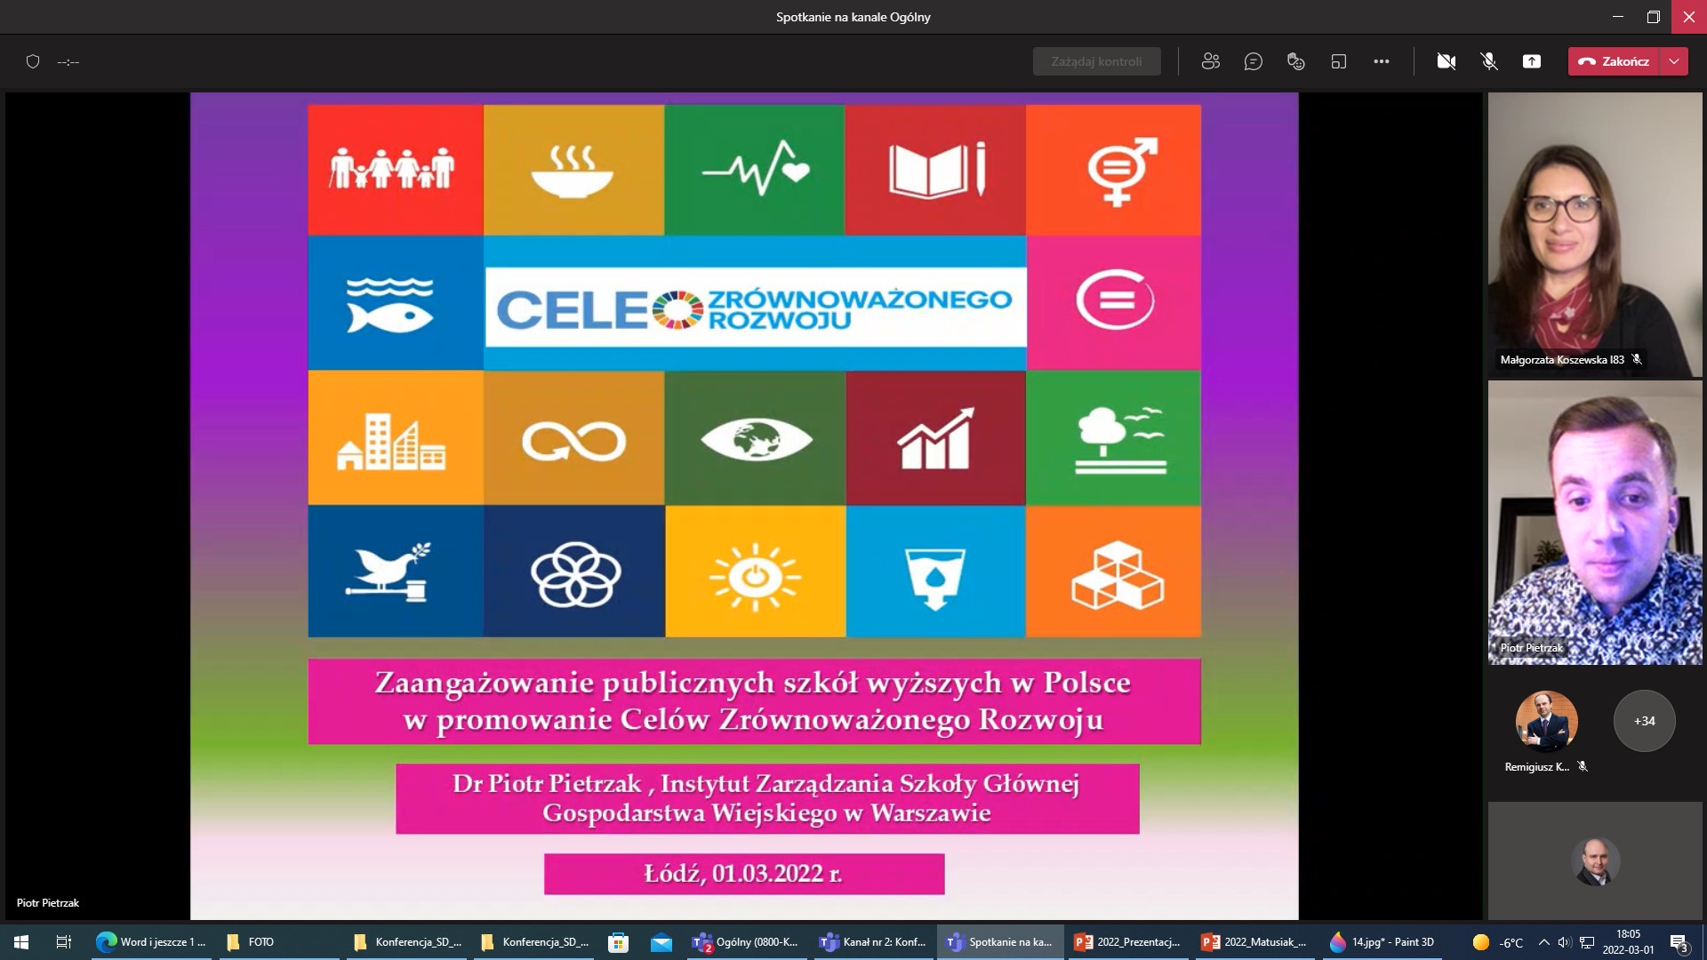Image resolution: width=1707 pixels, height=960 pixels.
Task: Click the raise hand reaction icon
Action: [1295, 61]
